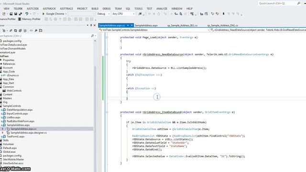Screen dimensions: 306x172
Task: Open the TOOLS menu
Action: [138, 9]
